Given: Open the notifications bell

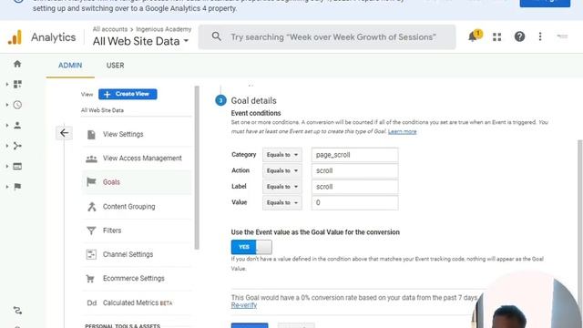Looking at the screenshot, I should [x=473, y=36].
